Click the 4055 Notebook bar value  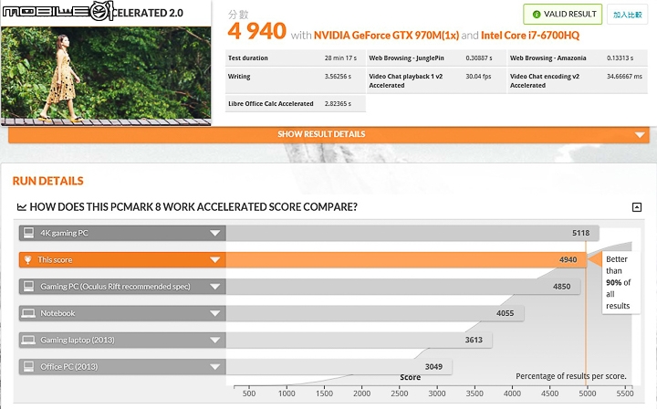point(505,313)
